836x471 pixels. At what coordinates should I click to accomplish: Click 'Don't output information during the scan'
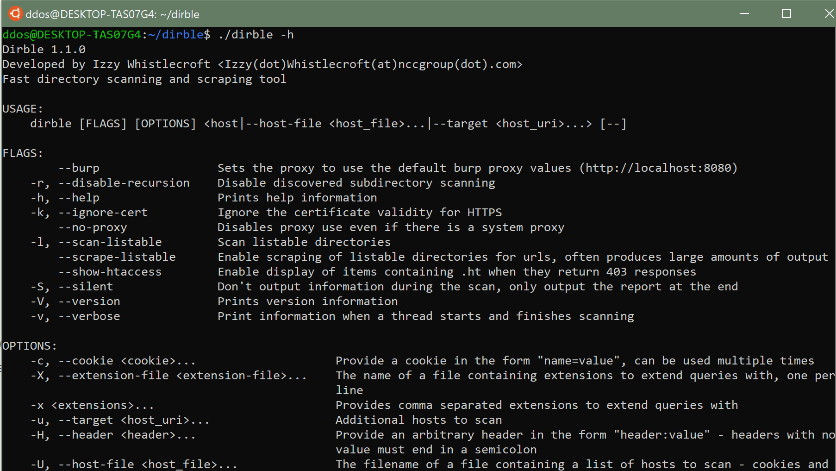(478, 287)
